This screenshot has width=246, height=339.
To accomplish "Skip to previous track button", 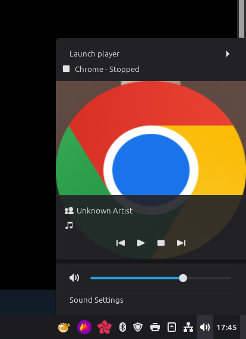I will click(121, 243).
